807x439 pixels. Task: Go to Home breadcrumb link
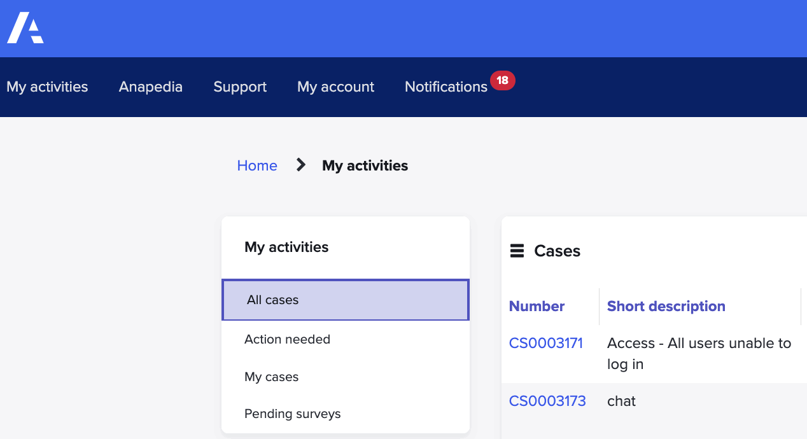(257, 165)
